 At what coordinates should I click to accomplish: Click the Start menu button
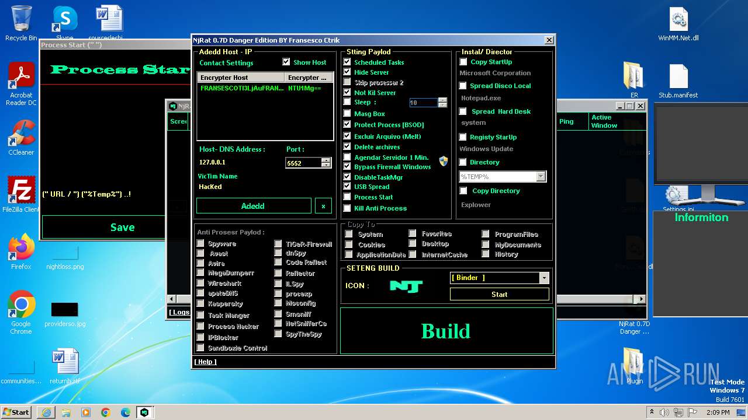pos(16,412)
